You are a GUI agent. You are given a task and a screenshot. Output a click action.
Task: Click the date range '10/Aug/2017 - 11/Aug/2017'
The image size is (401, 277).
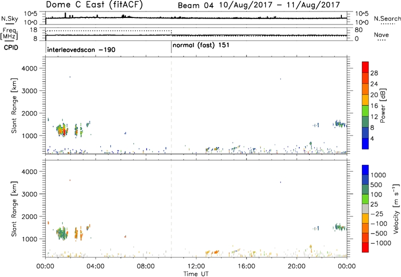pyautogui.click(x=280, y=5)
